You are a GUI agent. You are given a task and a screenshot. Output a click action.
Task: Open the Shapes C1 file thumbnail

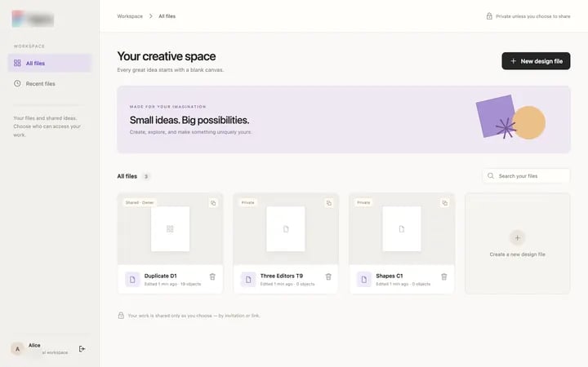coord(402,229)
